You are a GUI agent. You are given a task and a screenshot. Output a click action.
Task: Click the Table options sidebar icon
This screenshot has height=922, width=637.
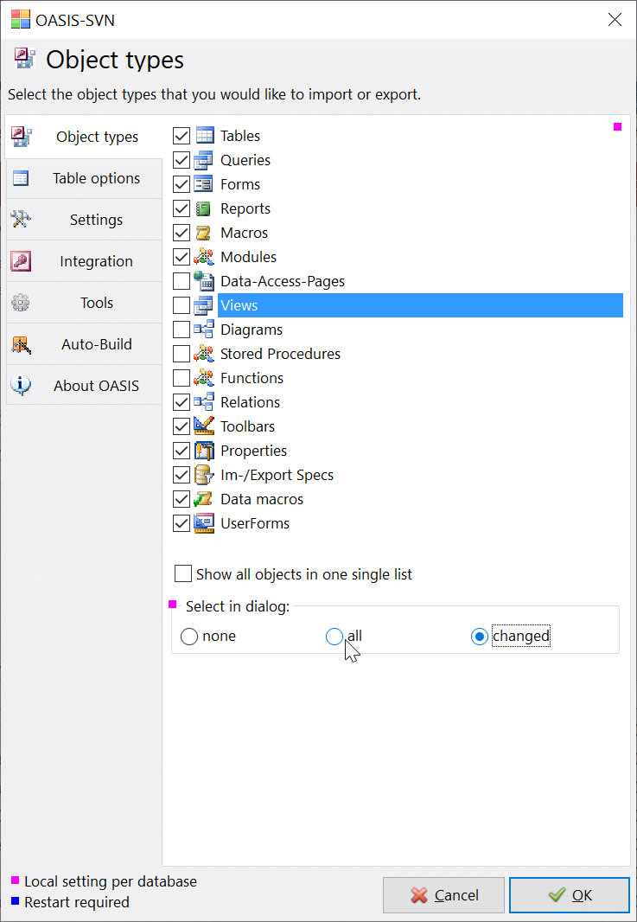[21, 178]
